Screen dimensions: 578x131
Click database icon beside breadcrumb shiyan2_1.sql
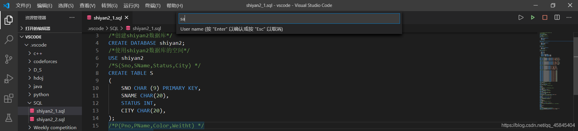128,28
